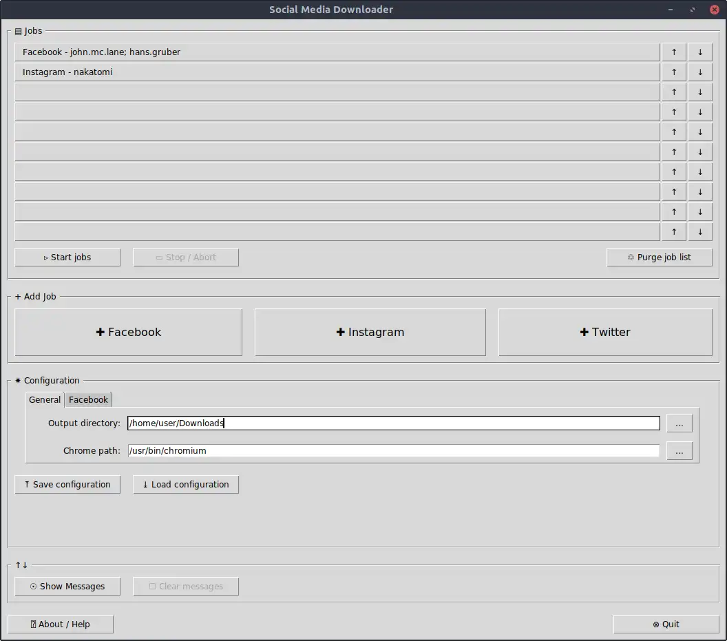Start the queued jobs

67,258
